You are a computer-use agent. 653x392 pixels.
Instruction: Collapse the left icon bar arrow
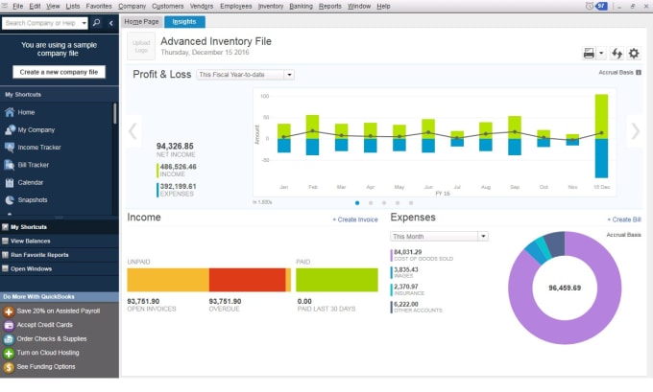pyautogui.click(x=111, y=23)
